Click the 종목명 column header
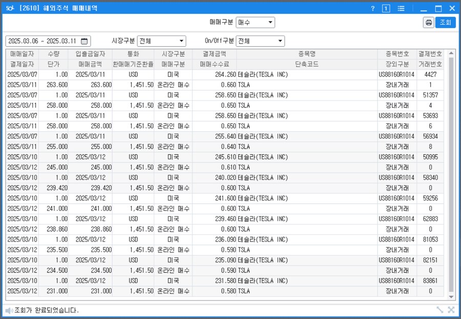The height and width of the screenshot is (319, 461). tap(307, 54)
